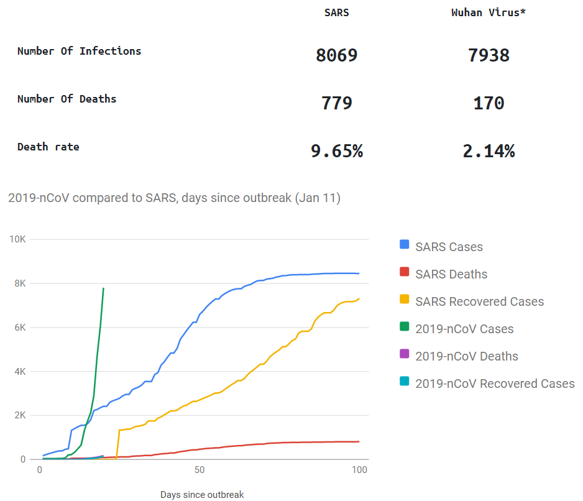Click the Wuhan Virus death rate 2.14%
583x501 pixels.
click(x=489, y=151)
